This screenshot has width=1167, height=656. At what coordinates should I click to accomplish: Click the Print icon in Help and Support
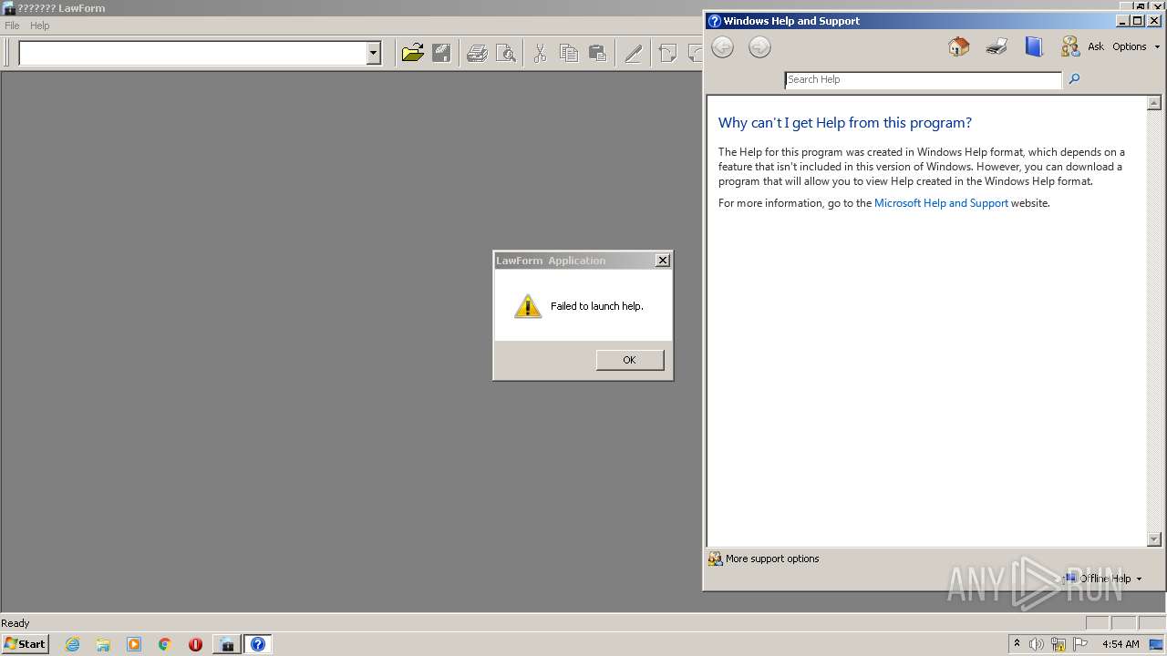click(x=997, y=46)
